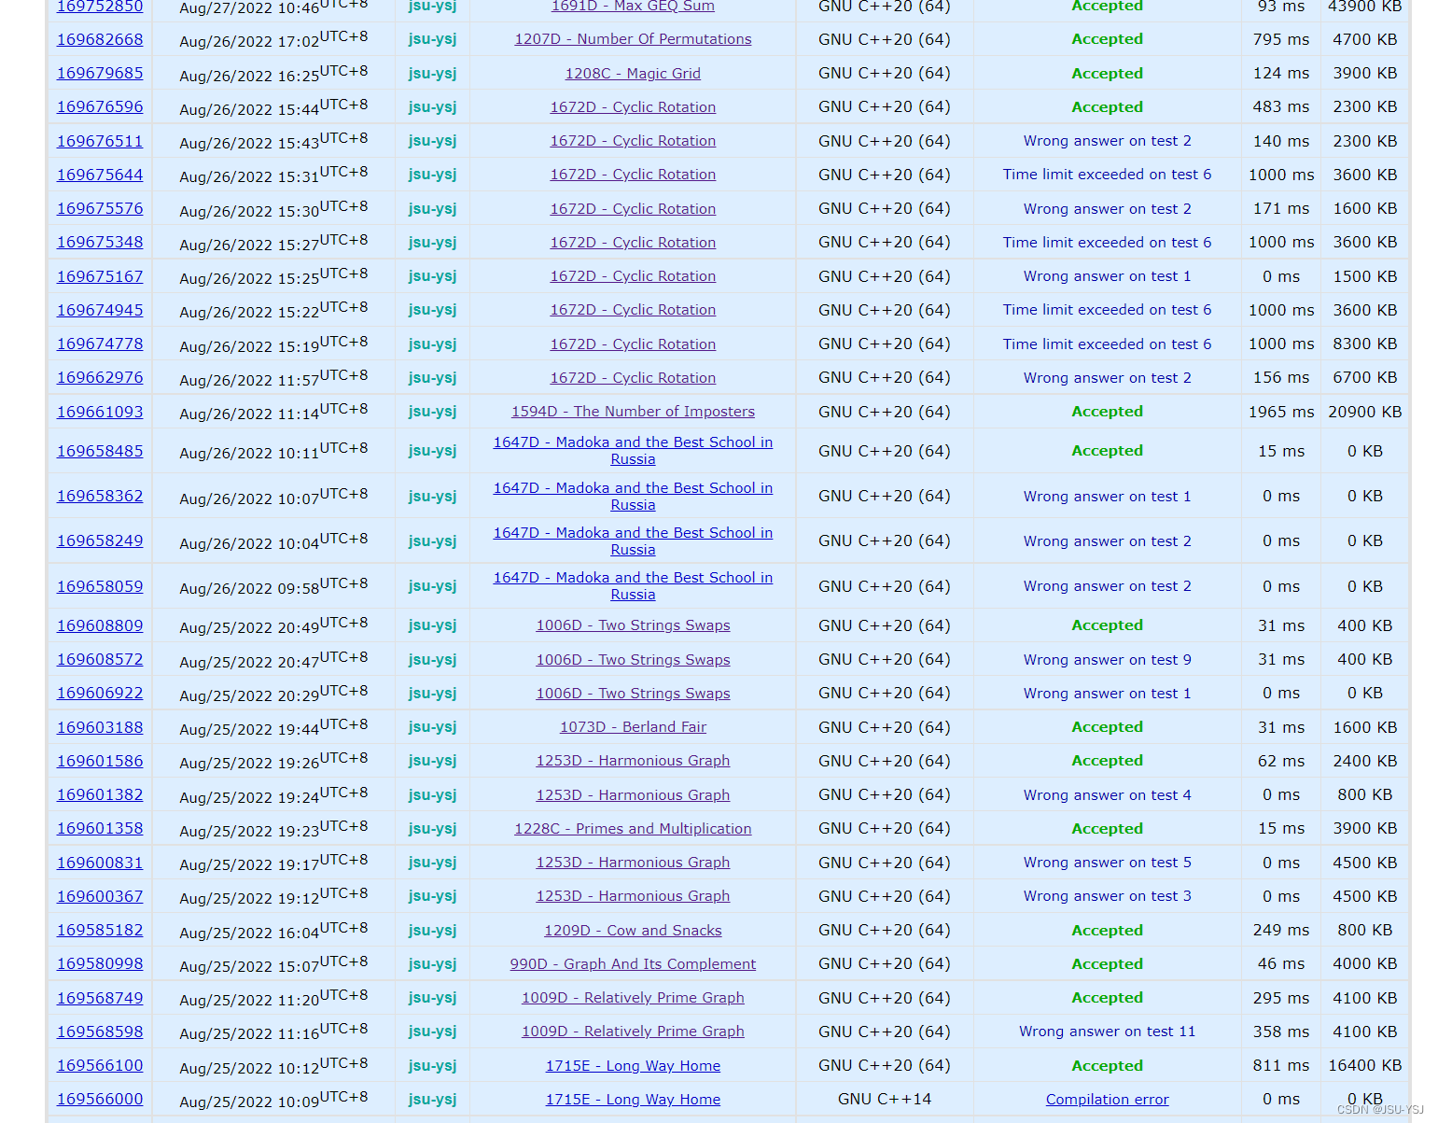Select "Wrong answer on test 9" verdict
The height and width of the screenshot is (1123, 1438).
(1107, 659)
